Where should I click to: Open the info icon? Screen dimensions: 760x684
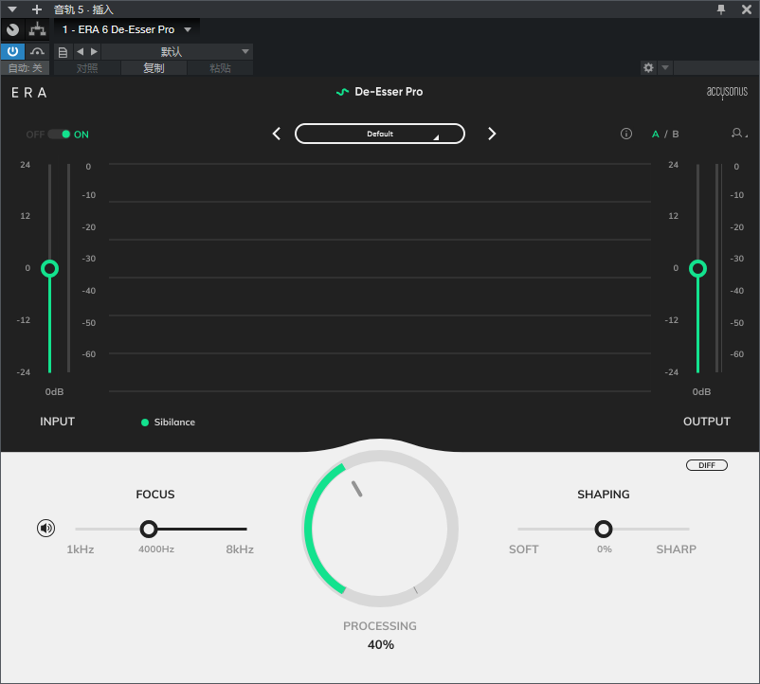626,134
